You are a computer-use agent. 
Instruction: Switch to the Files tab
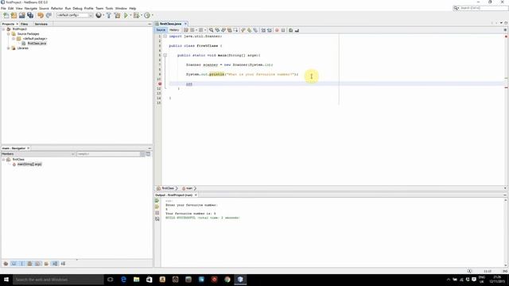pos(25,24)
